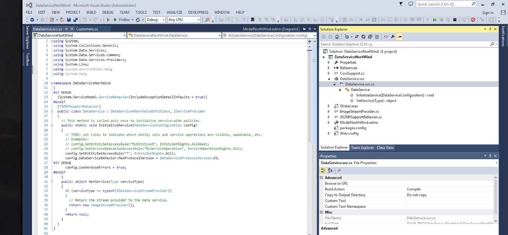Click the Sign in link
The width and height of the screenshot is (508, 235).
488,13
